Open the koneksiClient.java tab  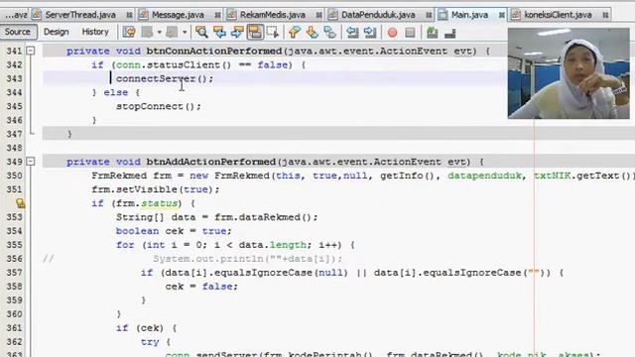point(558,15)
